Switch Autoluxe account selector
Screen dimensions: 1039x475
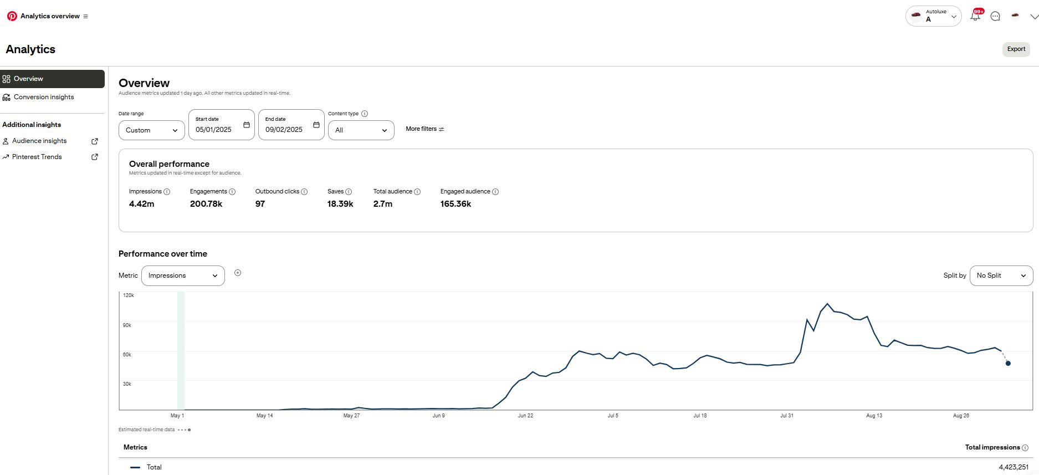pos(934,16)
